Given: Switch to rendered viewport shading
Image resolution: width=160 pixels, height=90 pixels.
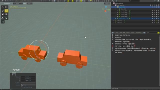Looking at the screenshot, I should pos(84,1).
